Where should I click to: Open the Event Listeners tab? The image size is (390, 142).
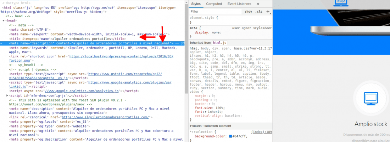[x=239, y=4]
